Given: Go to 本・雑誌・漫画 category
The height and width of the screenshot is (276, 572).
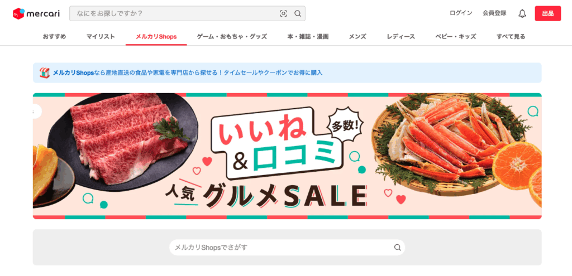Looking at the screenshot, I should [x=308, y=36].
